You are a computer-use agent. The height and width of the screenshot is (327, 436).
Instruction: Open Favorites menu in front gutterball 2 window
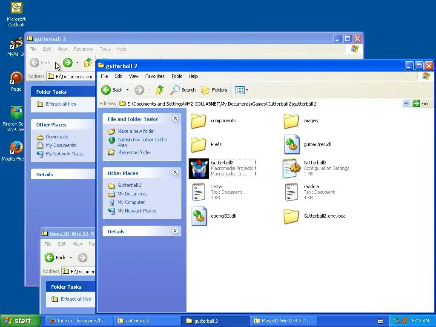click(155, 76)
